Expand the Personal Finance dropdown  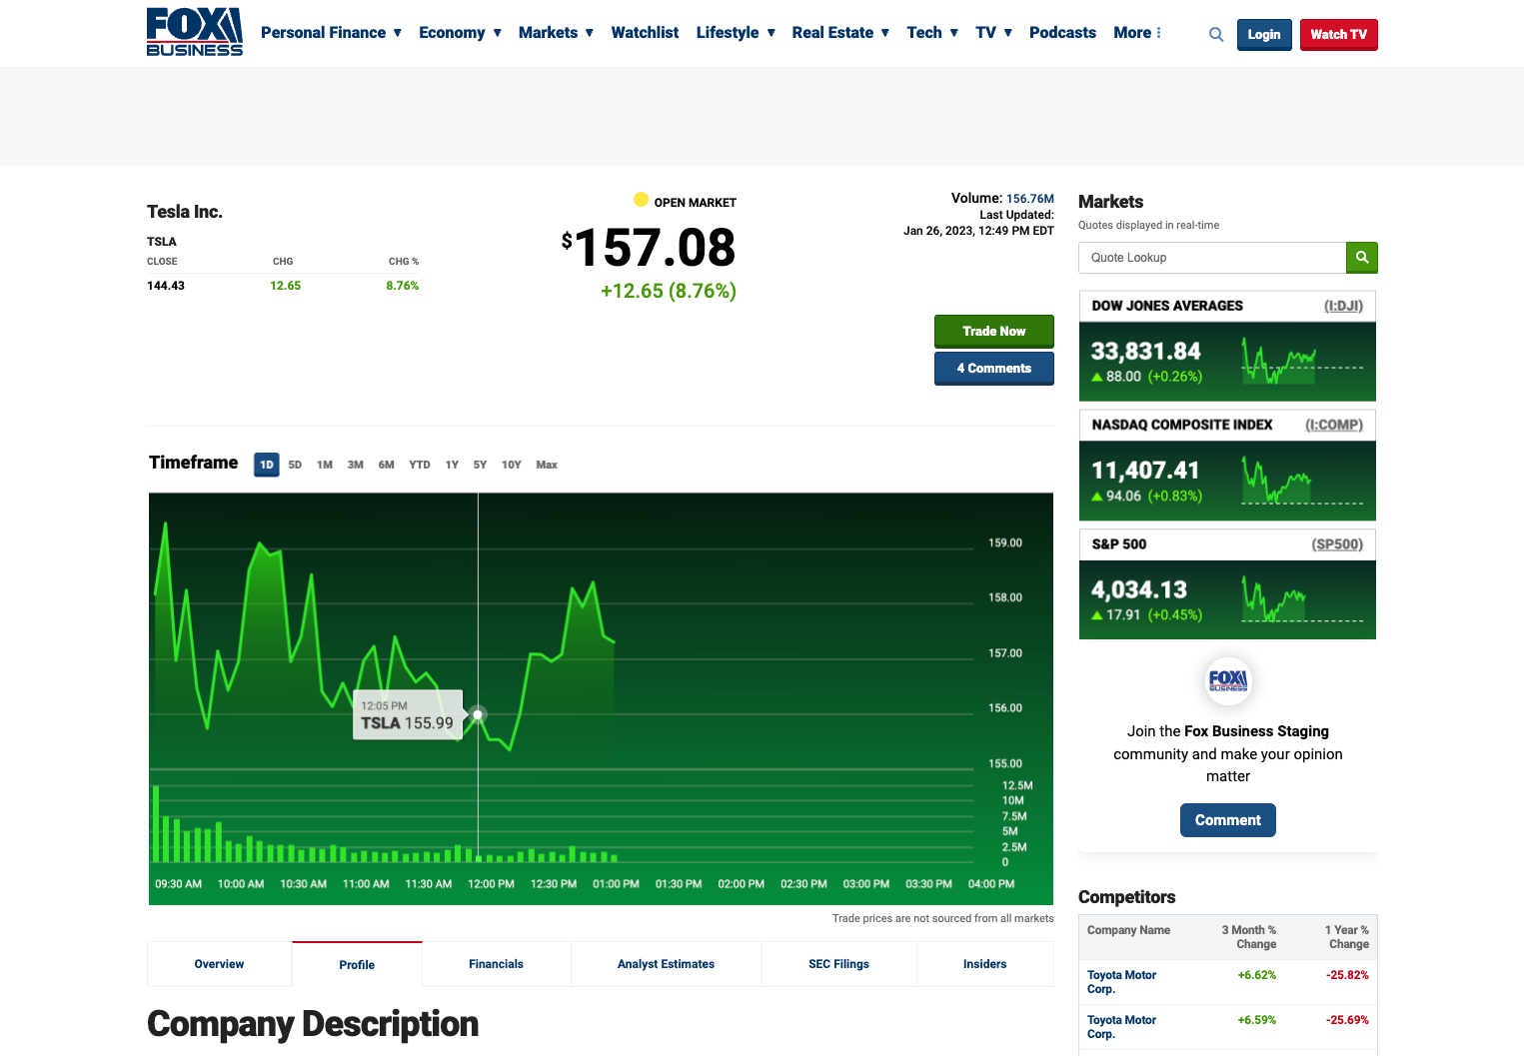[x=331, y=33]
